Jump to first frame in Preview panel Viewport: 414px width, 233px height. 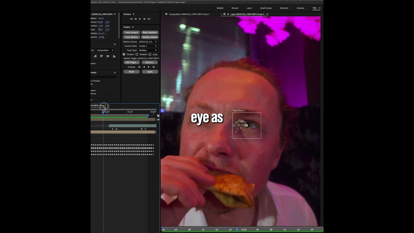[x=131, y=19]
